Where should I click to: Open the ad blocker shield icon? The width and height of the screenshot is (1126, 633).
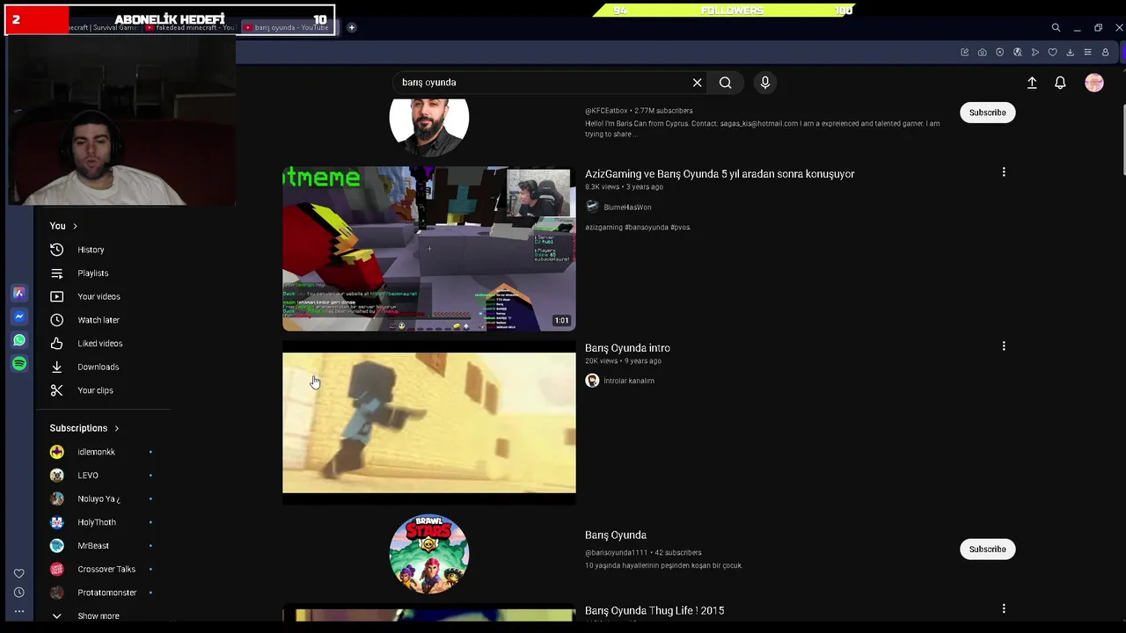tap(999, 53)
